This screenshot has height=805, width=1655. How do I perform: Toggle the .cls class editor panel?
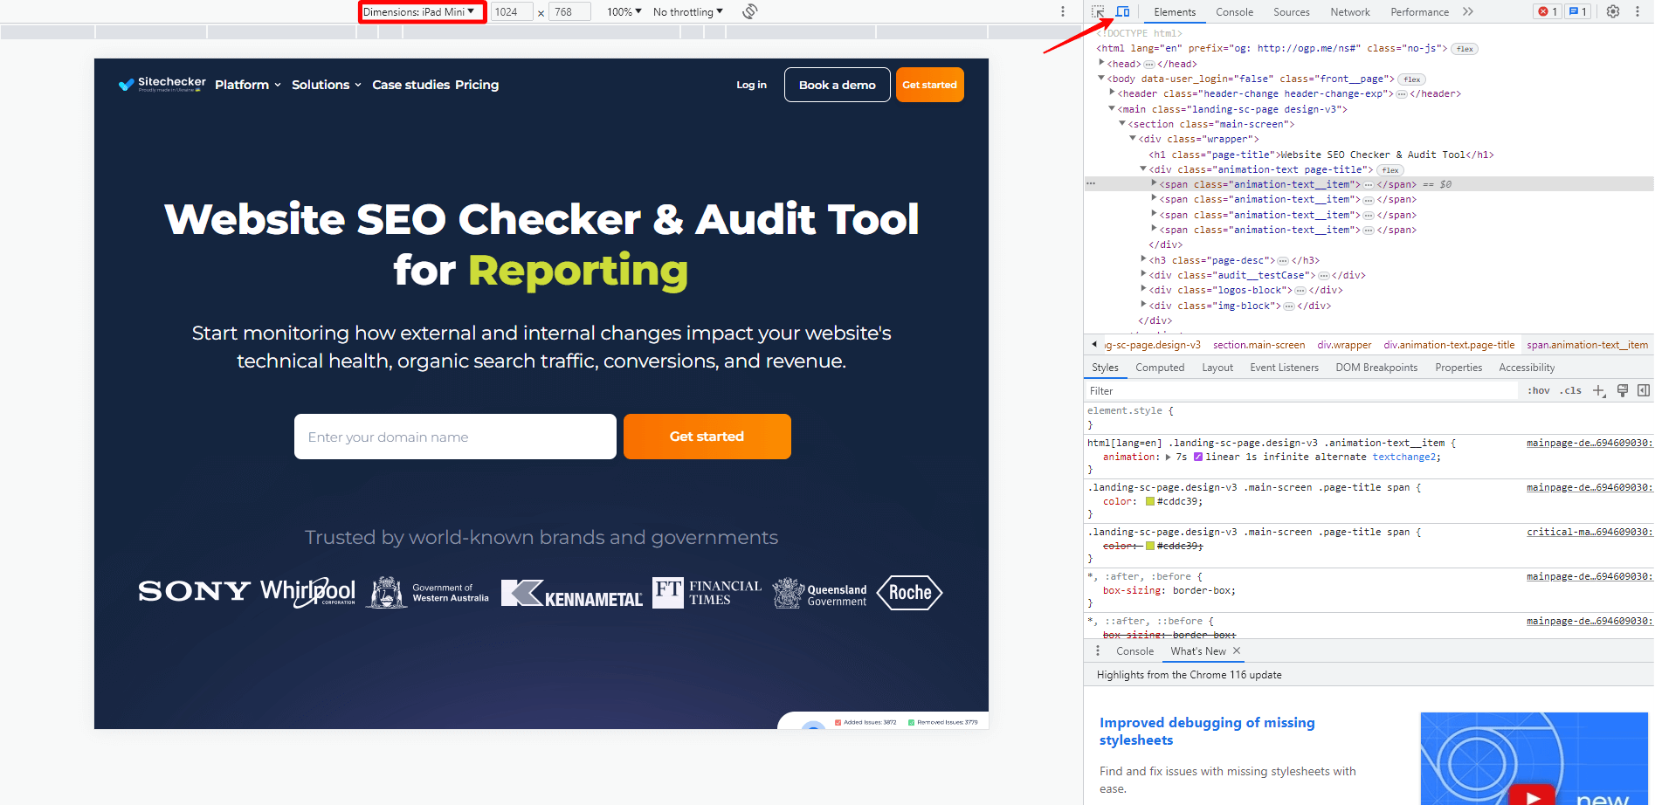click(x=1572, y=390)
